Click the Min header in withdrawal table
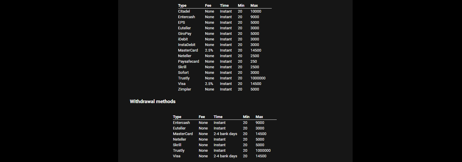The height and width of the screenshot is (162, 462). [x=246, y=117]
